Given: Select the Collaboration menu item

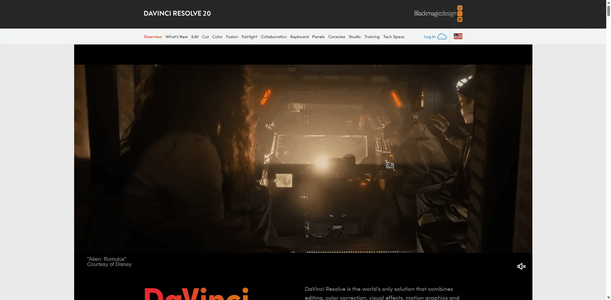Looking at the screenshot, I should point(274,37).
